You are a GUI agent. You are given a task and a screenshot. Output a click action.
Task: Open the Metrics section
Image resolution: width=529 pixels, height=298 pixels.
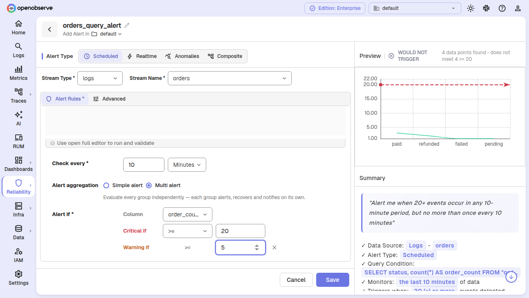pyautogui.click(x=18, y=73)
